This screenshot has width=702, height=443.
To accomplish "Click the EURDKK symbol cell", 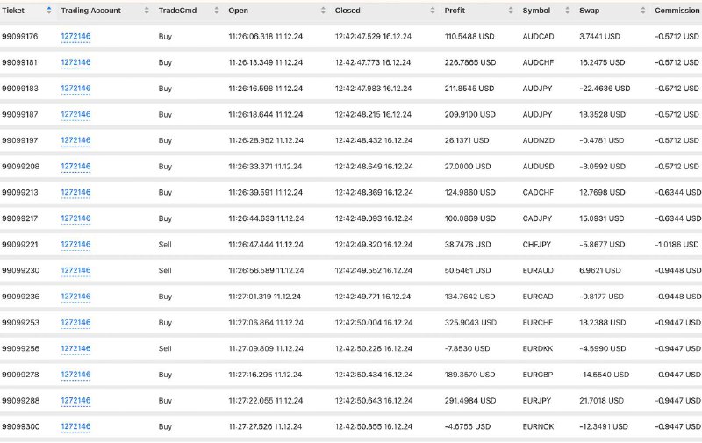I will [538, 348].
